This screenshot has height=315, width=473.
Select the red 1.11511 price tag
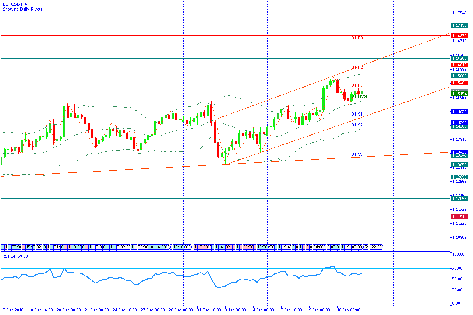pos(459,217)
